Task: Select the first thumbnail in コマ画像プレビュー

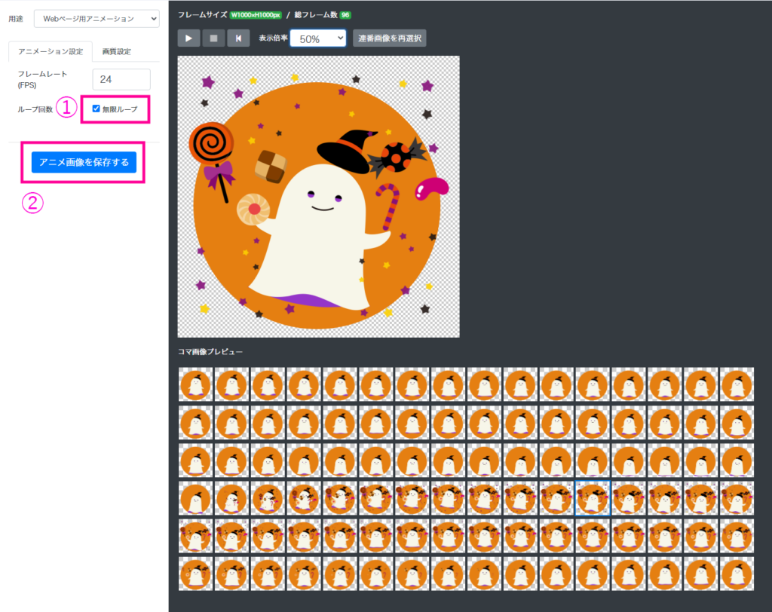Action: tap(195, 385)
